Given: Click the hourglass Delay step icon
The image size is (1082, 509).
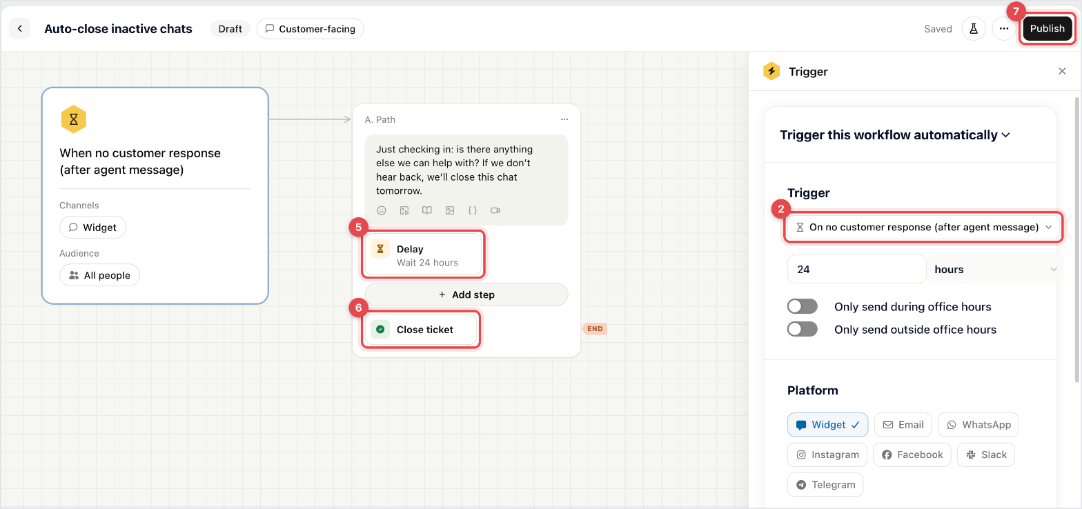Looking at the screenshot, I should [x=380, y=249].
